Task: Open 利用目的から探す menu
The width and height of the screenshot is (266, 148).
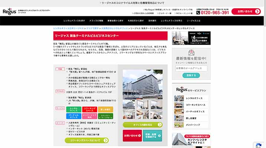Action: pyautogui.click(x=136, y=21)
